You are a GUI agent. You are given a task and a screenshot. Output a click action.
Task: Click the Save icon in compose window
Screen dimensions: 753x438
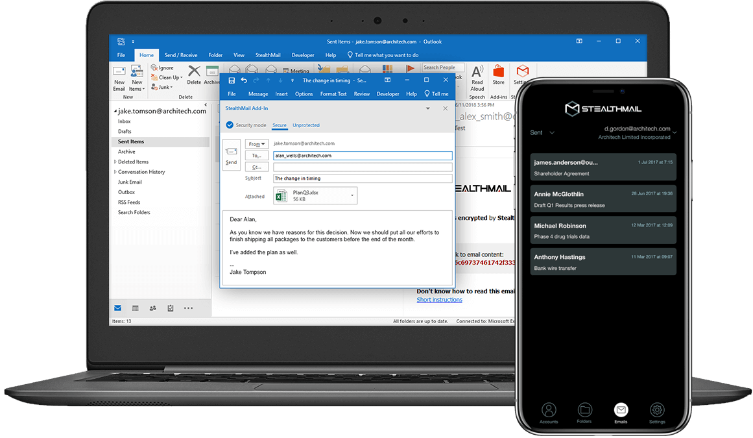click(x=232, y=80)
